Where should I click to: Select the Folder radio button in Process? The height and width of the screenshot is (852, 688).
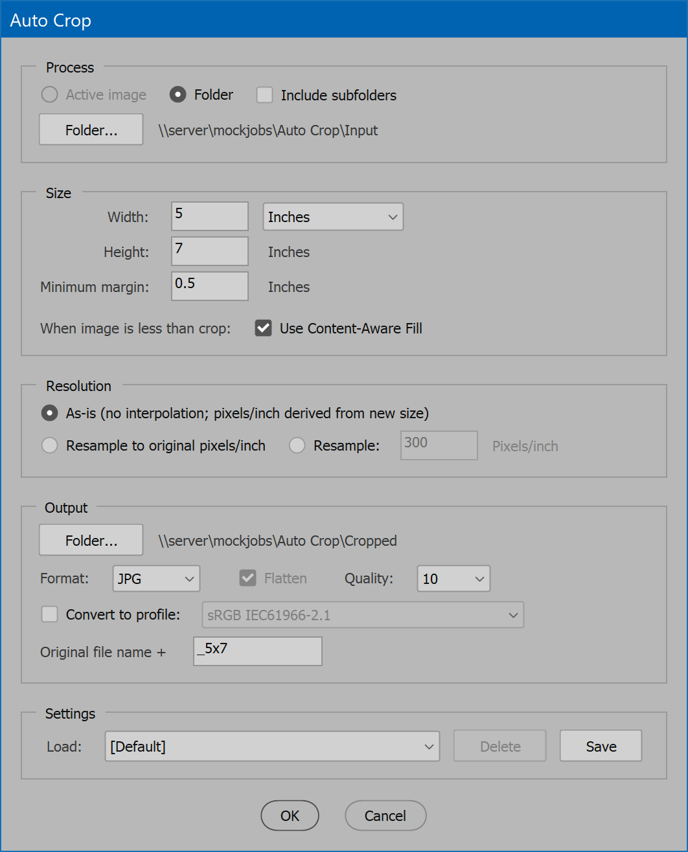(178, 95)
